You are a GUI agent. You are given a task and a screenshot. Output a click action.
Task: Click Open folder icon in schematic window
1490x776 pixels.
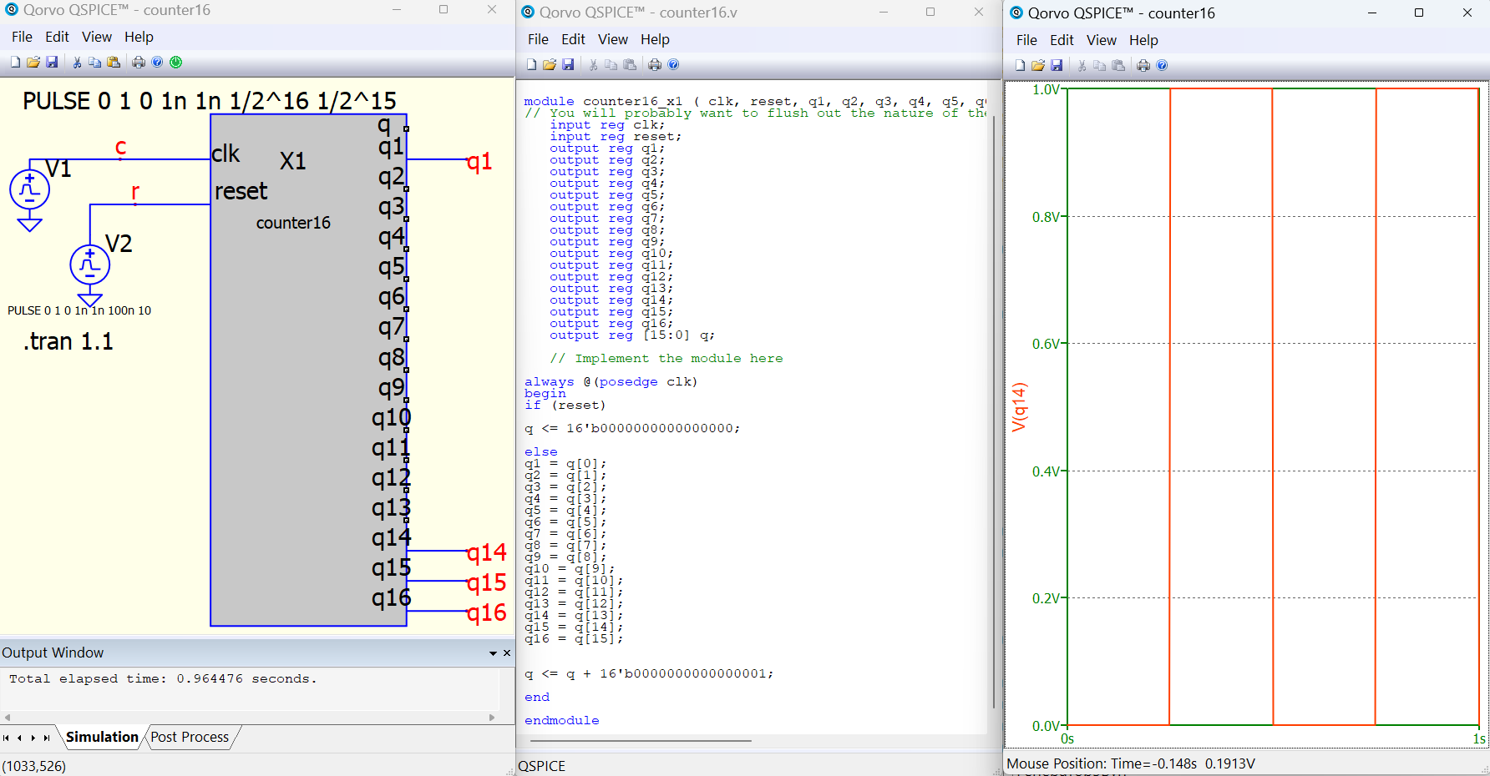coord(33,63)
